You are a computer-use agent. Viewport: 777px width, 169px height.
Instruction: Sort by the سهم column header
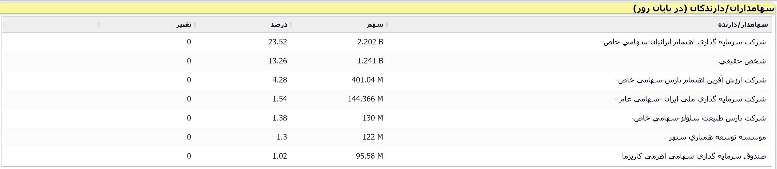[375, 25]
